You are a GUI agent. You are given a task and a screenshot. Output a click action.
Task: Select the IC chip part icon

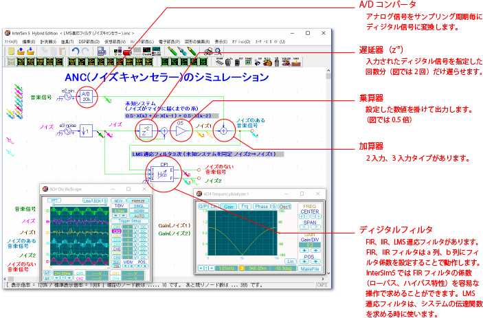pyautogui.click(x=219, y=62)
